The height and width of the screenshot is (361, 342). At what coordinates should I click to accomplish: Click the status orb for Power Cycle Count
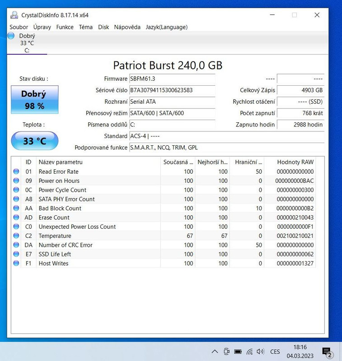click(16, 190)
